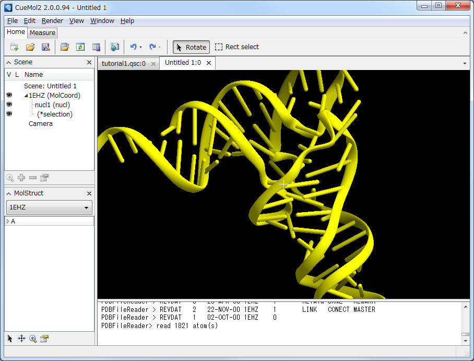Screen dimensions: 474x361
Task: Click the Open file into scene icon
Action: [x=65, y=47]
